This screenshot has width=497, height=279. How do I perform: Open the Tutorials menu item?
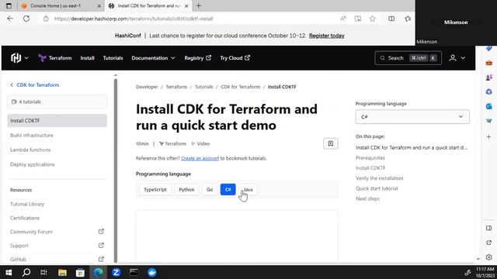point(113,58)
